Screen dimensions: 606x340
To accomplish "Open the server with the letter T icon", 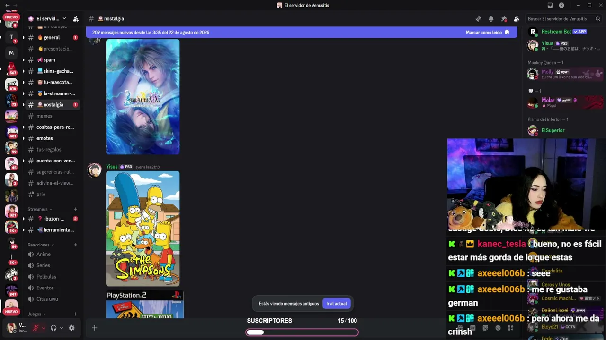I will (x=11, y=37).
